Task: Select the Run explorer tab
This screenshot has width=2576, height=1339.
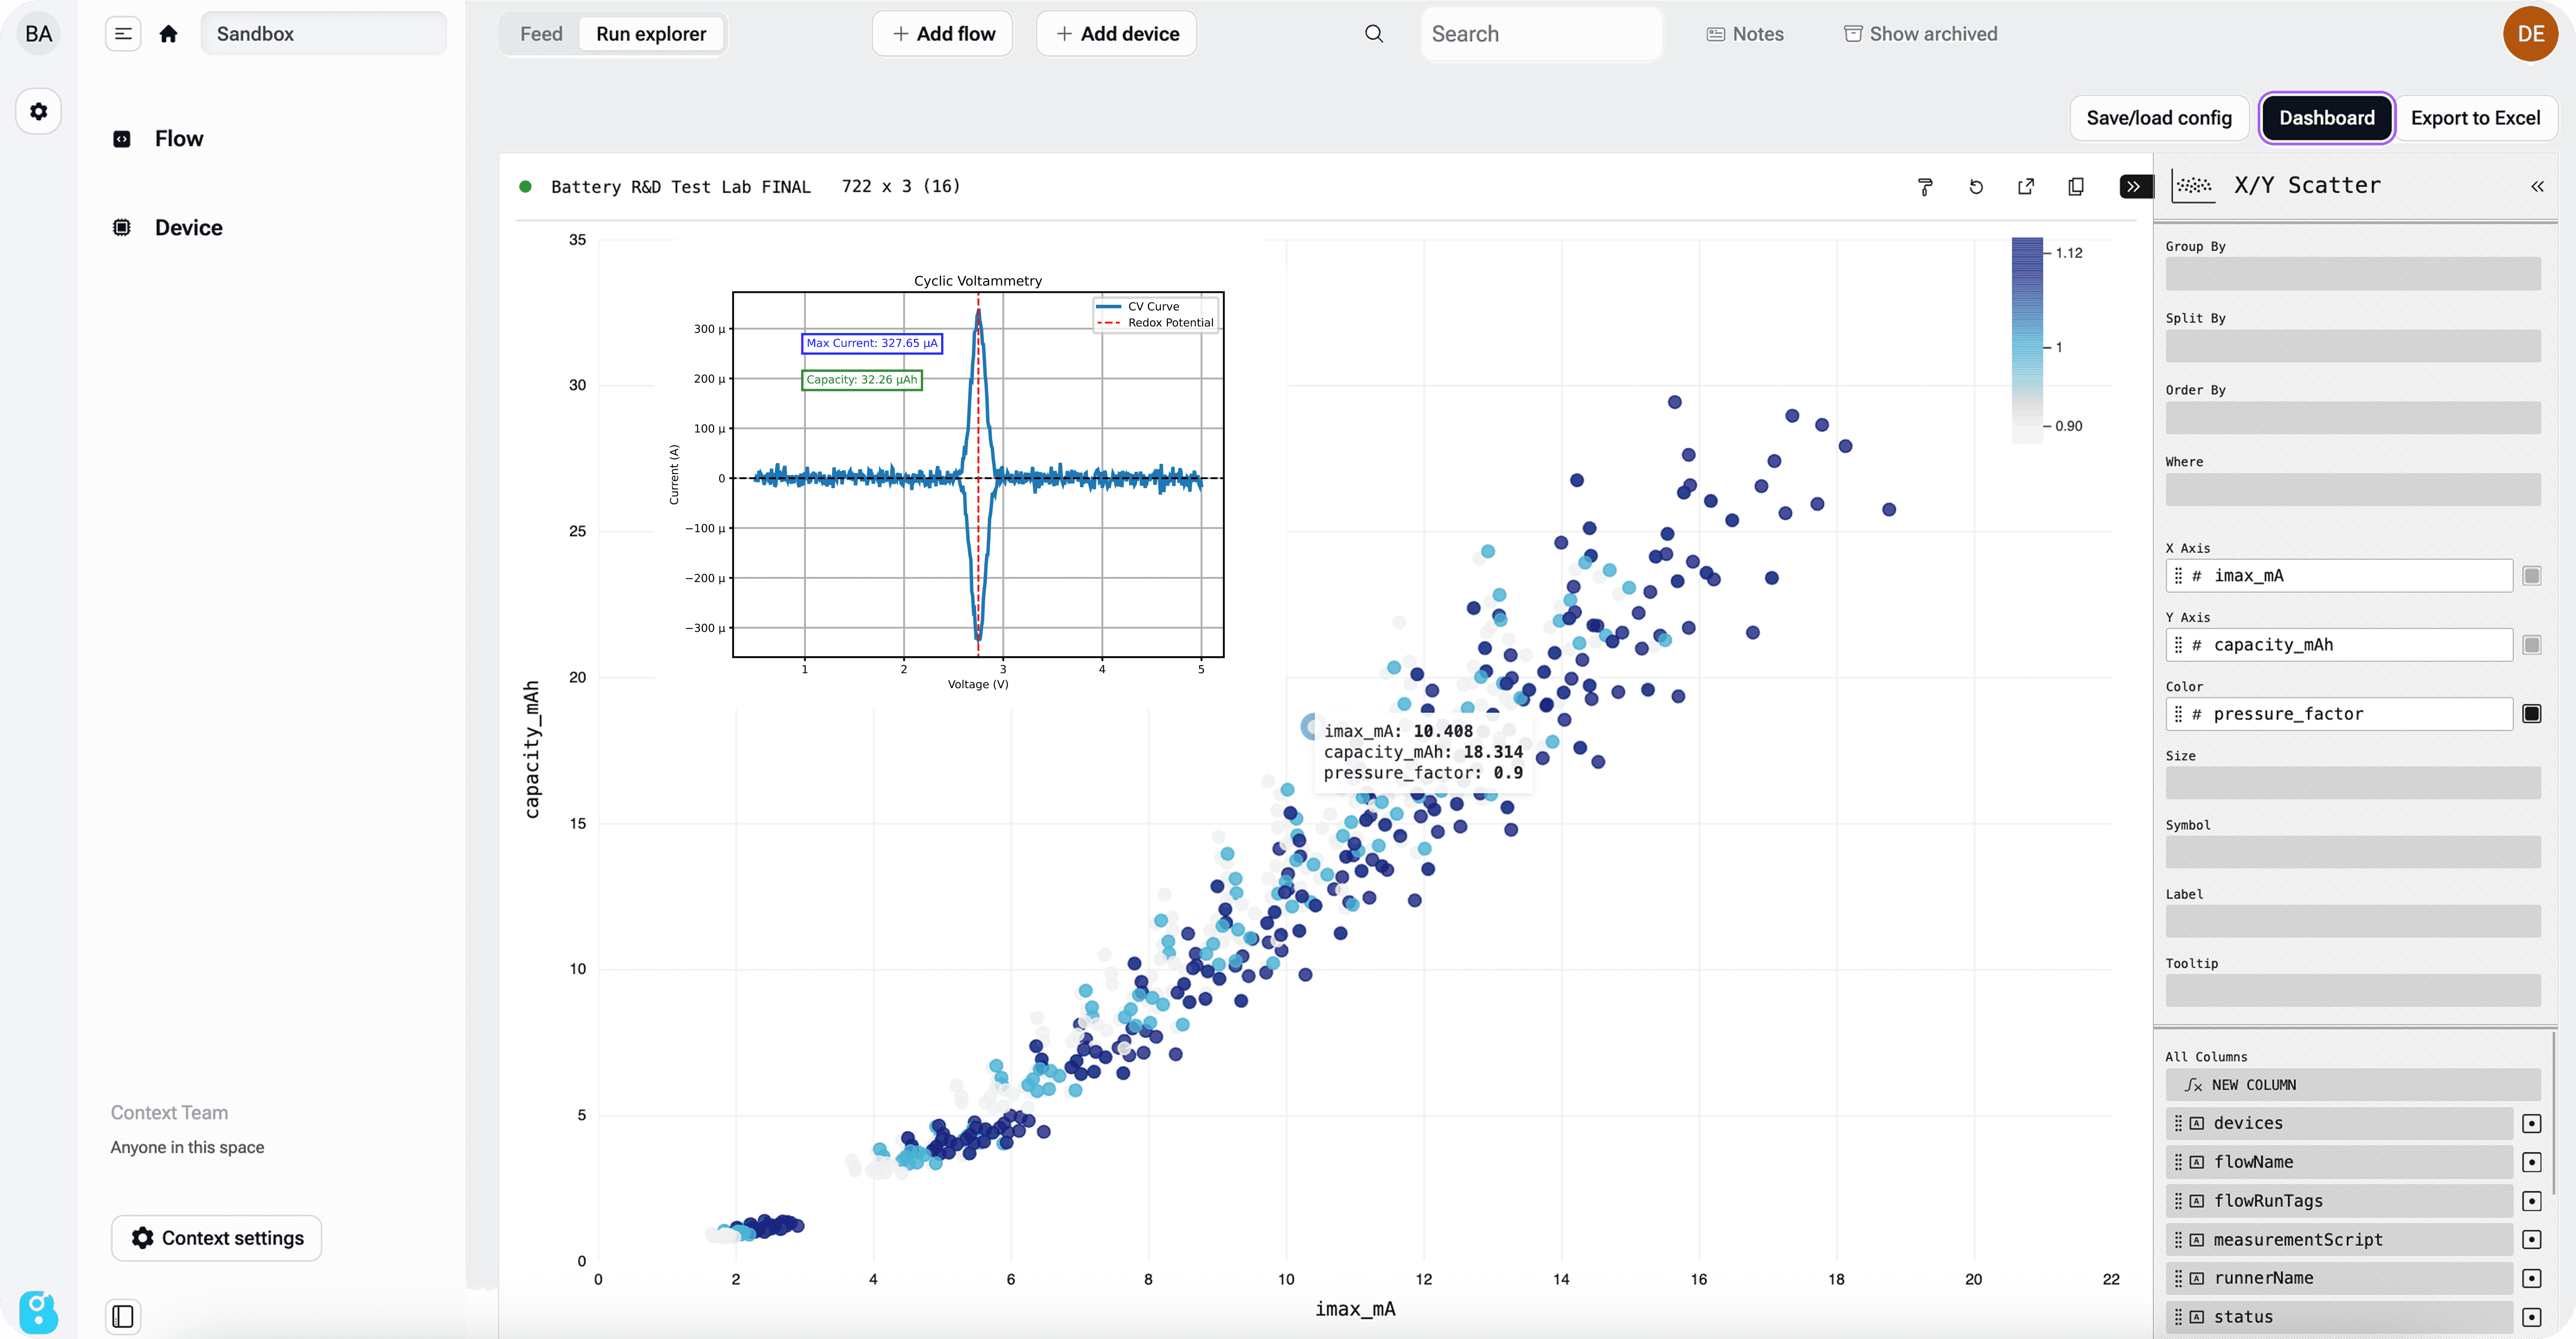Action: click(651, 34)
